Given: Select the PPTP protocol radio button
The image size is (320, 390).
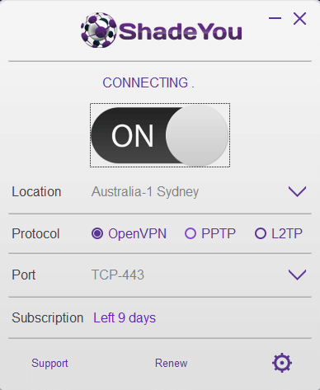Looking at the screenshot, I should (191, 233).
